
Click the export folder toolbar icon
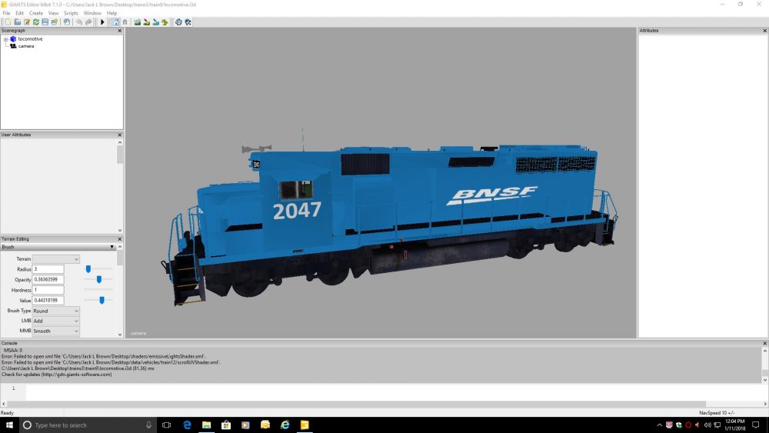click(x=55, y=22)
